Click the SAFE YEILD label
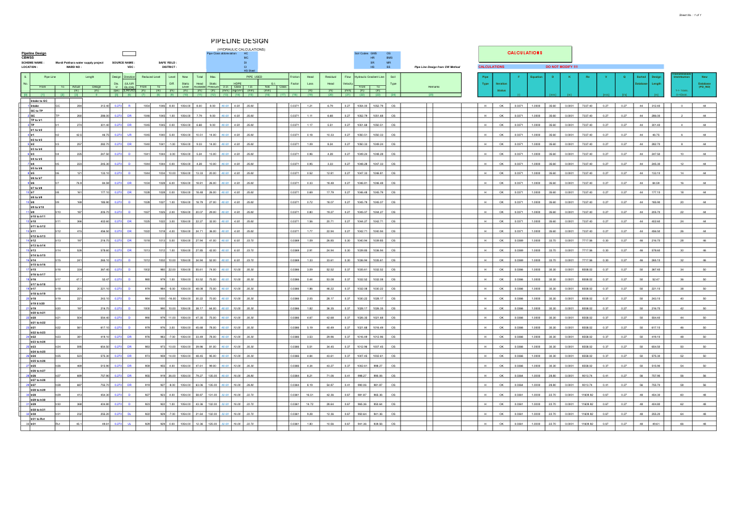The height and width of the screenshot is (520, 736). pyautogui.click(x=167, y=62)
